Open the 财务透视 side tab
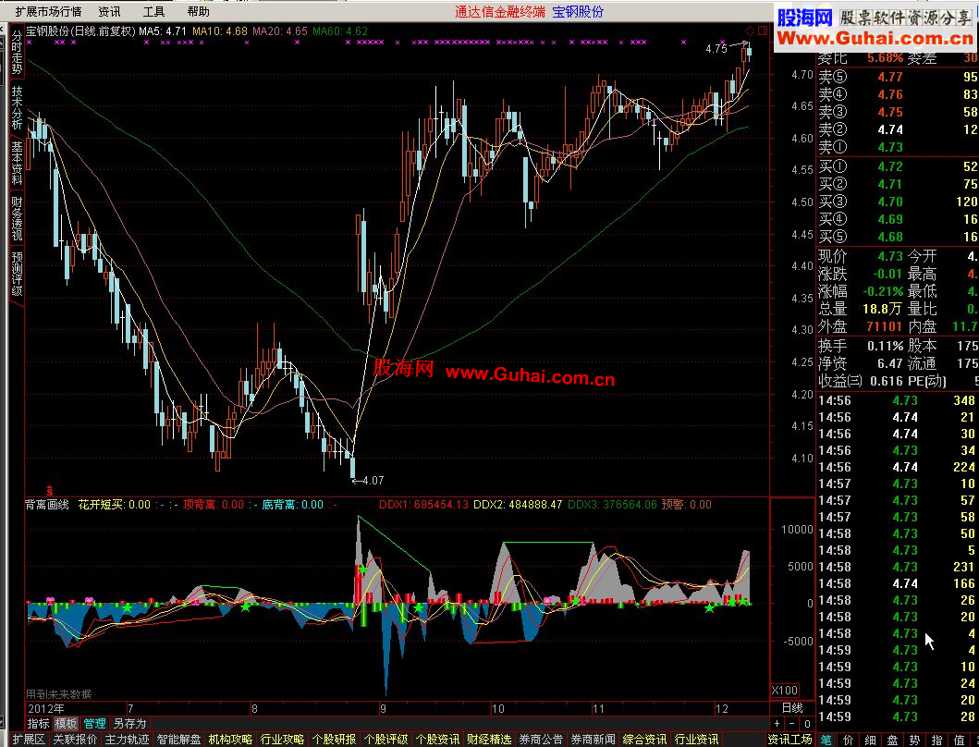The width and height of the screenshot is (979, 747). pos(17,218)
